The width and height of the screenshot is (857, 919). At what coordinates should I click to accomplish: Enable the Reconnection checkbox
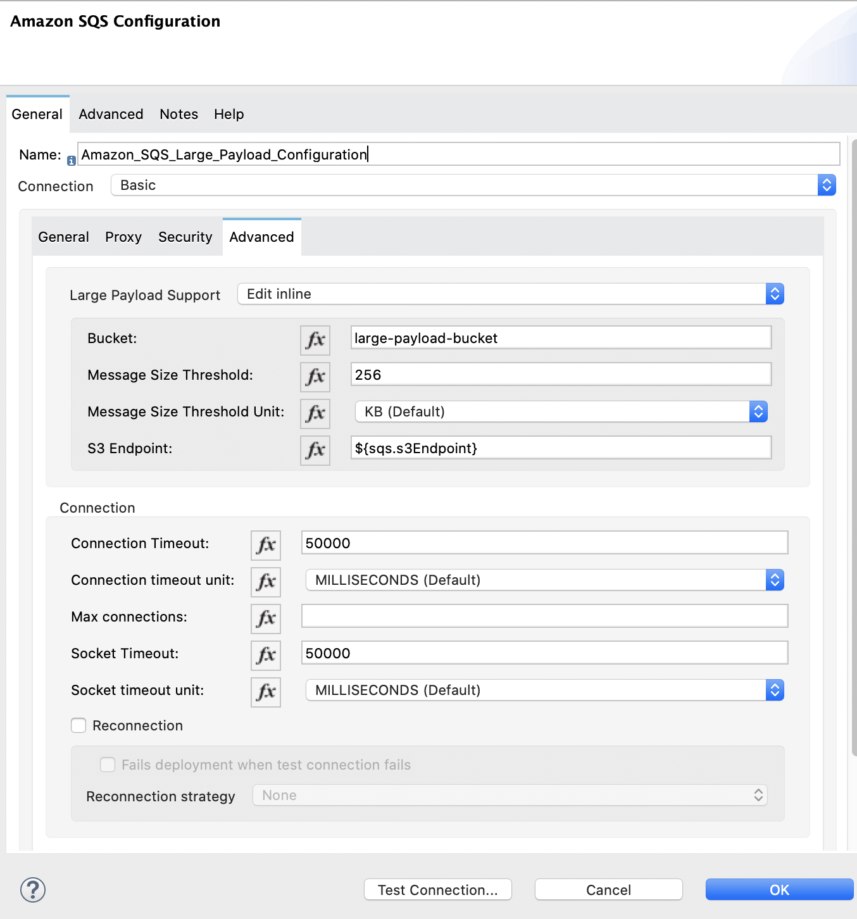[78, 725]
